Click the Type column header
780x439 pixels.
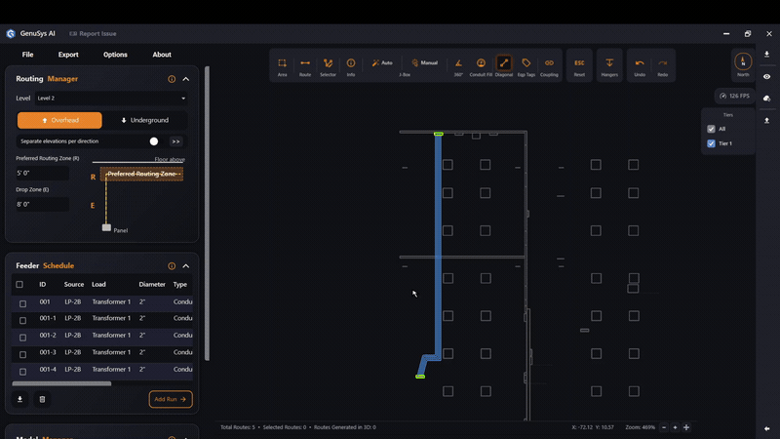(x=180, y=285)
